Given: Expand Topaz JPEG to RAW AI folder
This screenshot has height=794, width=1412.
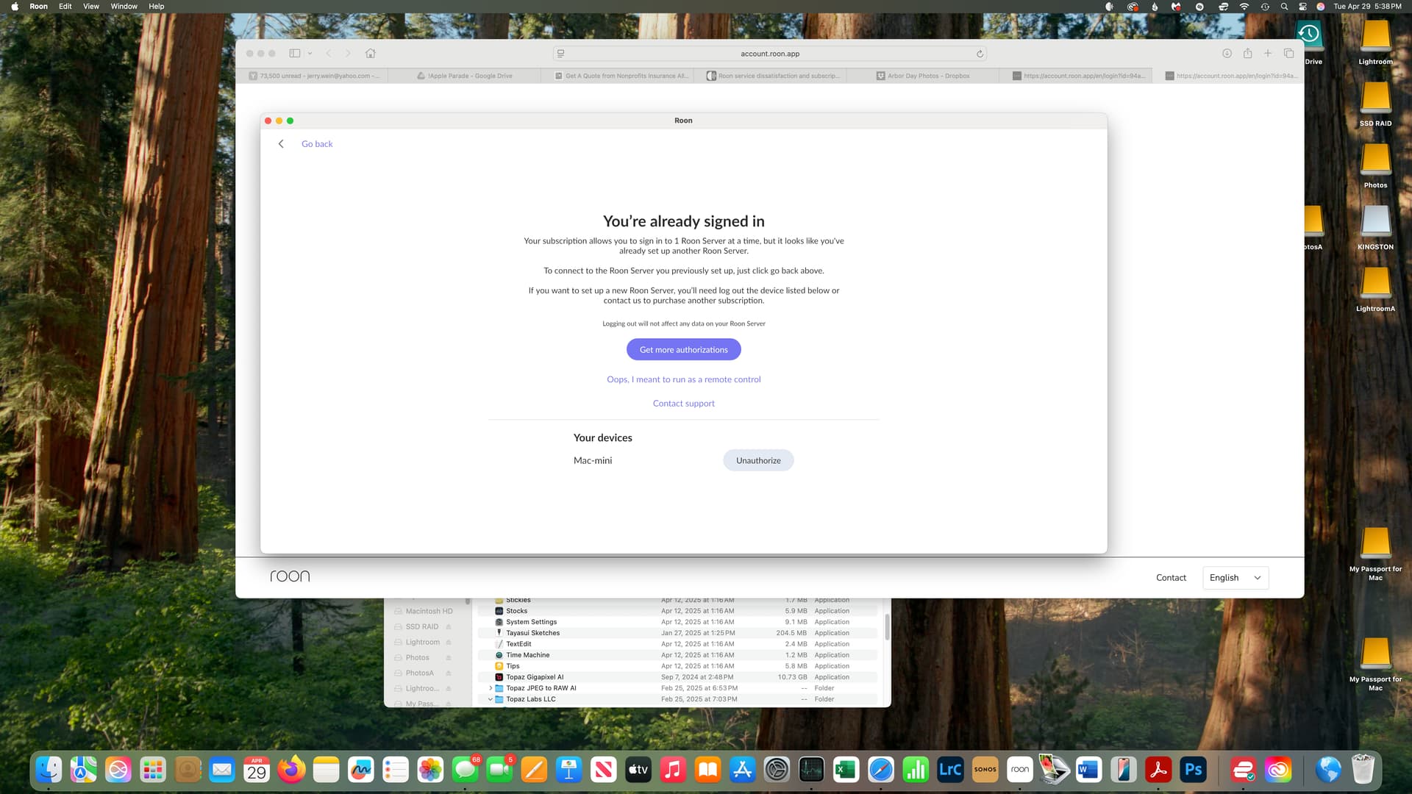Looking at the screenshot, I should point(491,688).
